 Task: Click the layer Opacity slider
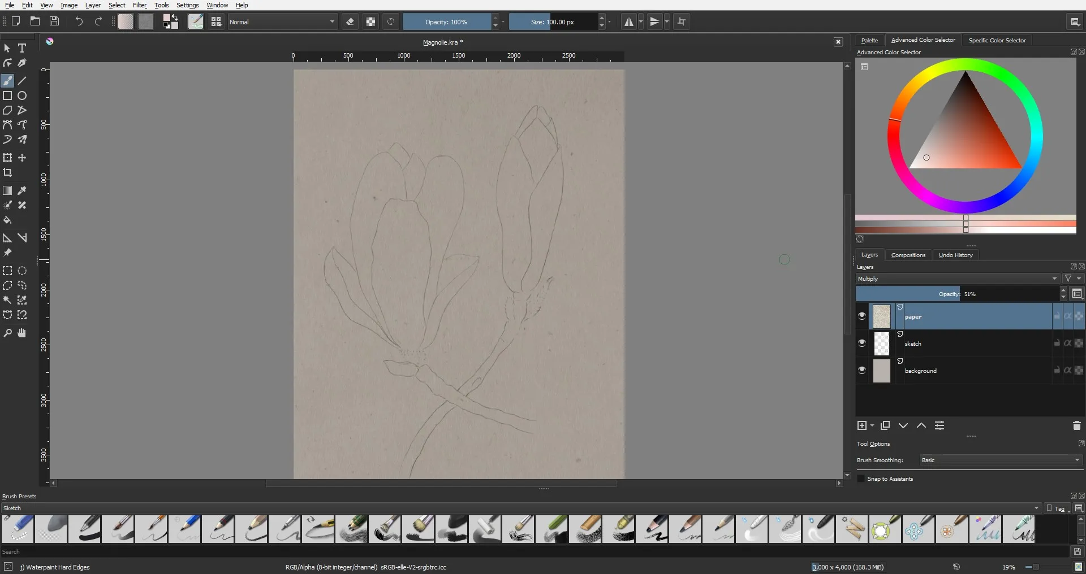click(x=956, y=294)
